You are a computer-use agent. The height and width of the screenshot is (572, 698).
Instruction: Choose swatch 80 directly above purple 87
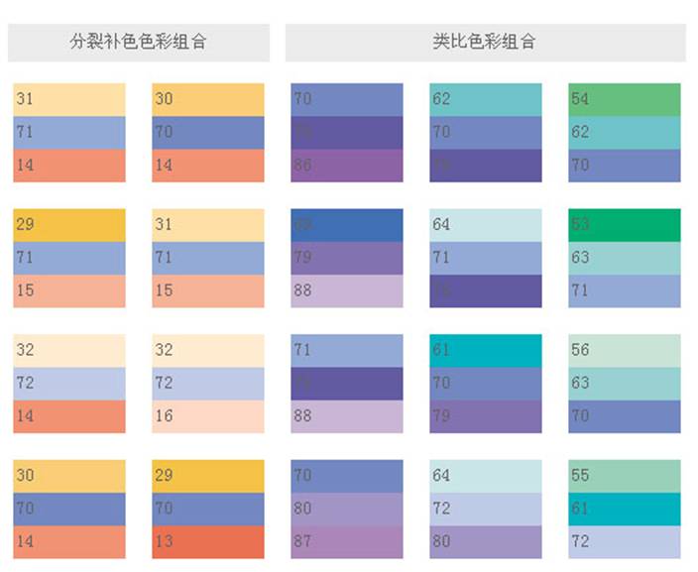coord(347,509)
